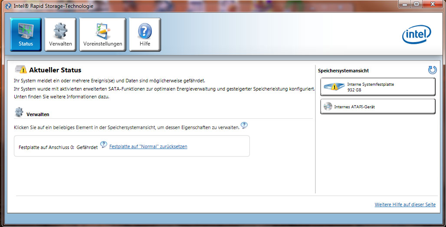This screenshot has width=446, height=227.
Task: Select Interne Systemfestplatte 932 GB
Action: point(378,87)
